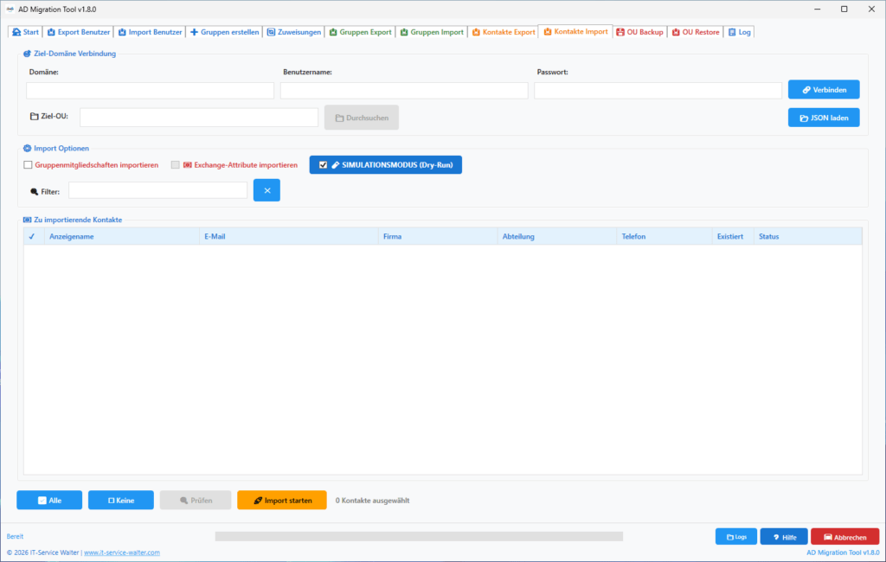886x562 pixels.
Task: Sort by Firma column header
Action: tap(438, 236)
